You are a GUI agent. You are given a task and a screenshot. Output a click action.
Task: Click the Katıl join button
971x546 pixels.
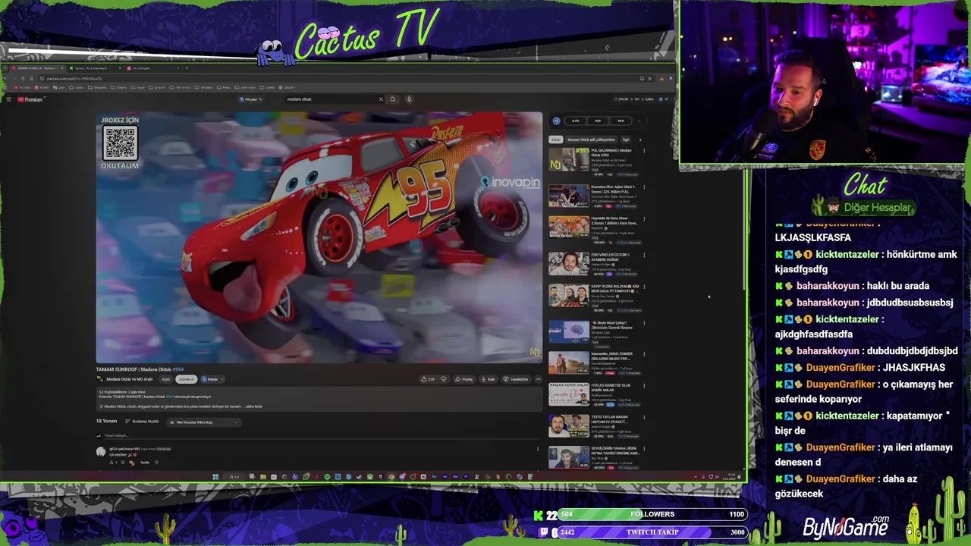(x=165, y=379)
